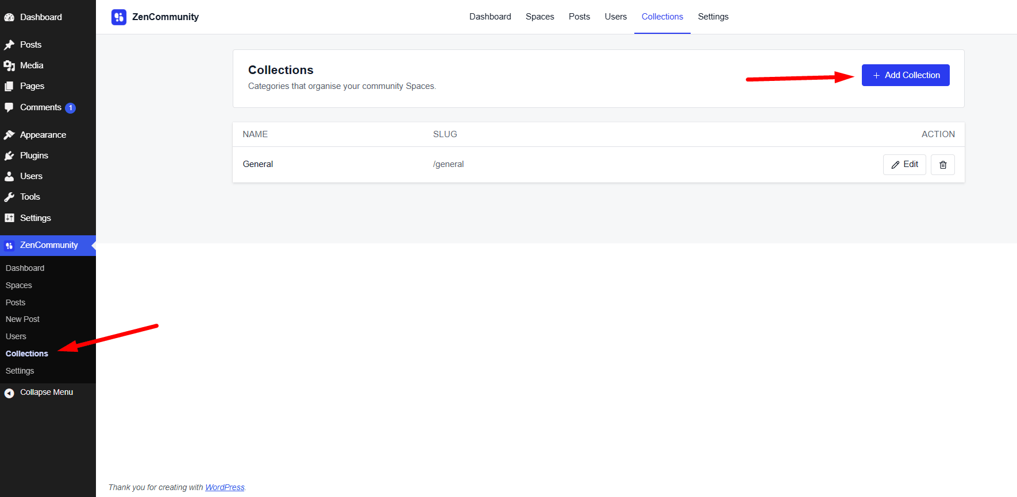This screenshot has height=497, width=1017.
Task: Click the Media icon in sidebar
Action: point(9,65)
